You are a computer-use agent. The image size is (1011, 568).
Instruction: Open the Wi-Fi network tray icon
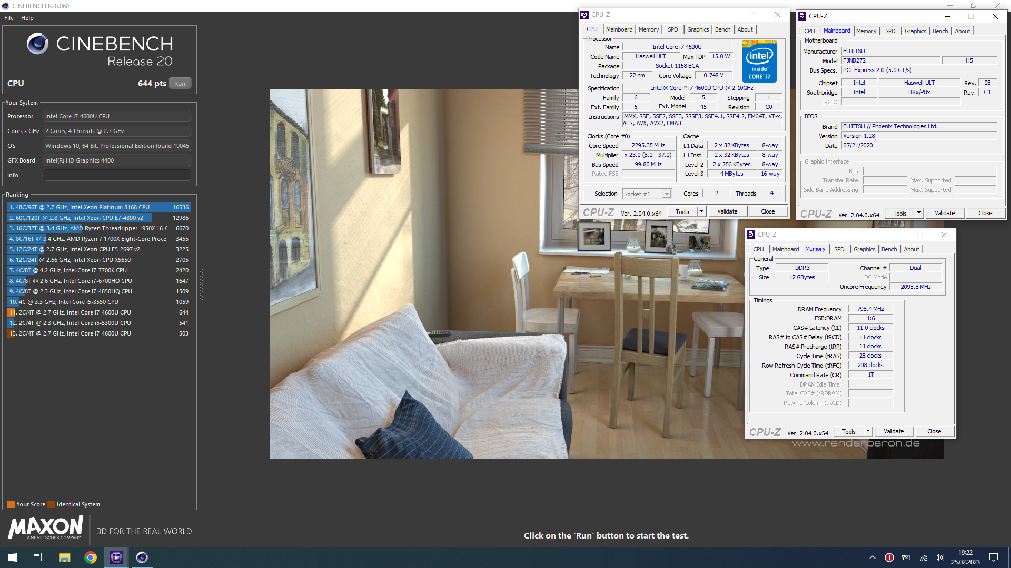coord(923,557)
